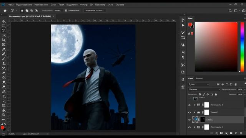Open the Actions play-button panel icon
The image size is (246, 138).
pyautogui.click(x=183, y=25)
